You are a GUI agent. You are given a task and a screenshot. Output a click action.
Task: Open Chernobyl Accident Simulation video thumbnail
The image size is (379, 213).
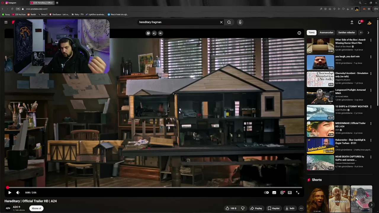point(320,79)
